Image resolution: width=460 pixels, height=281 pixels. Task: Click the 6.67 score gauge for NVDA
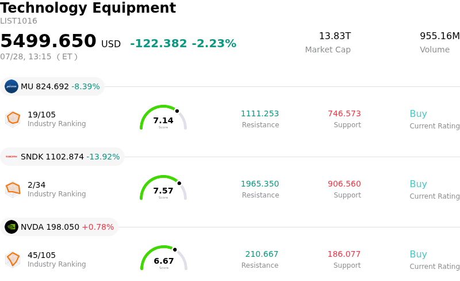pyautogui.click(x=164, y=258)
